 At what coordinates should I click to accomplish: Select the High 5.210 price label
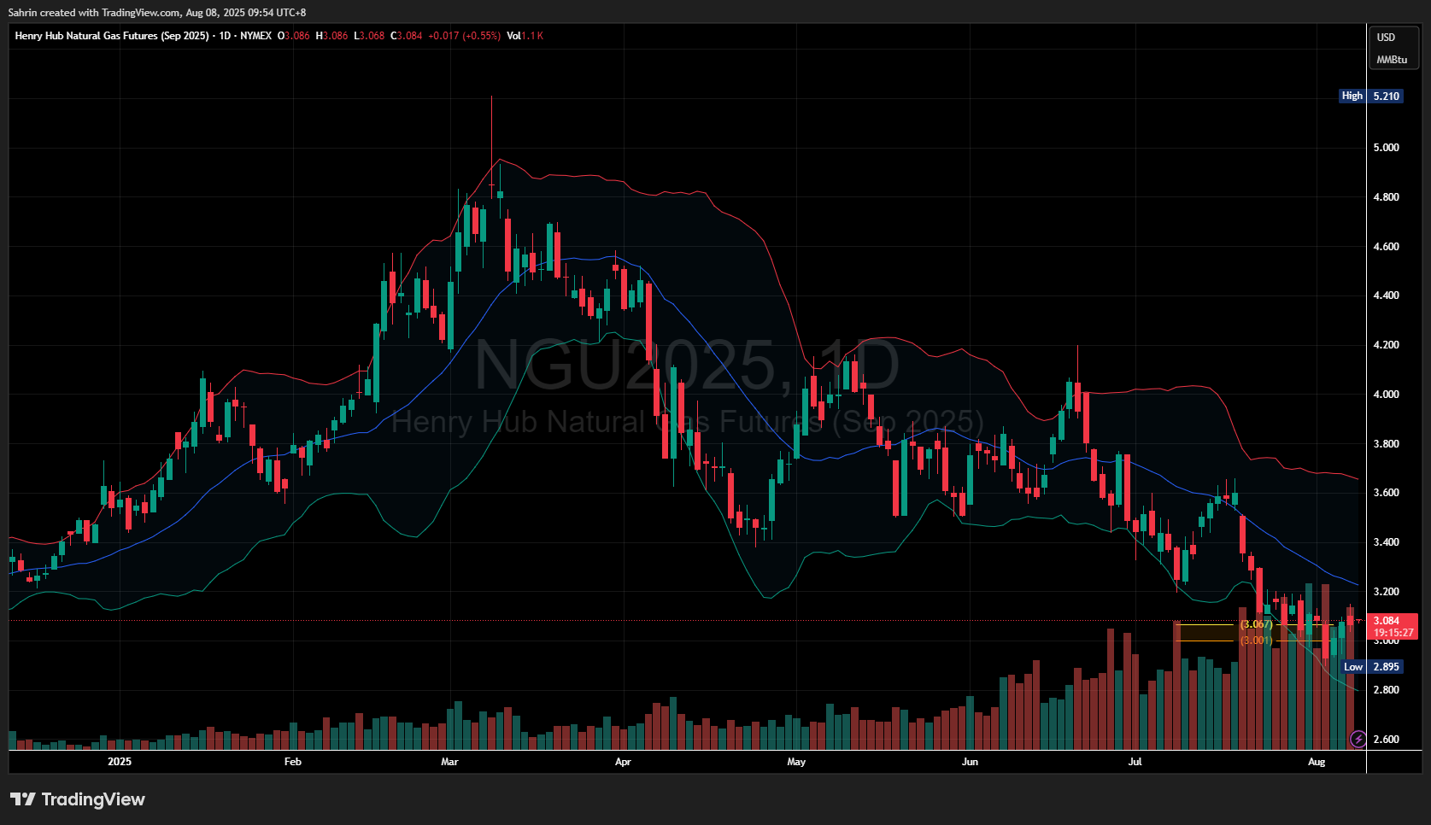[1371, 97]
